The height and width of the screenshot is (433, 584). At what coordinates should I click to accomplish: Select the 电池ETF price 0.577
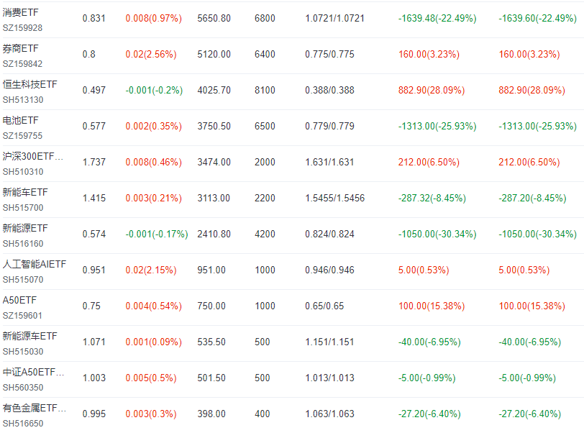pyautogui.click(x=93, y=127)
